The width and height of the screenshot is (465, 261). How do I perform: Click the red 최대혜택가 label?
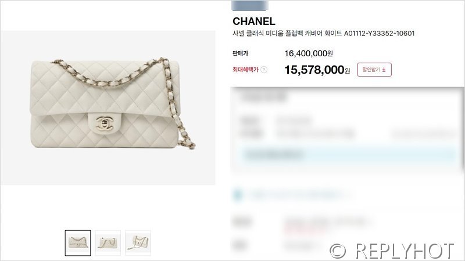click(245, 70)
